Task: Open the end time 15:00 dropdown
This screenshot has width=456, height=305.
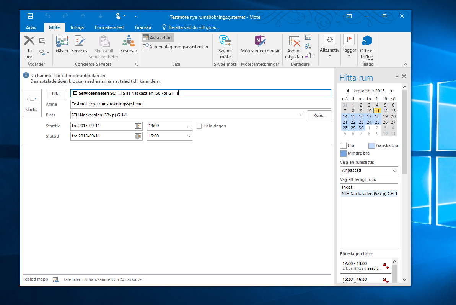Action: 189,136
